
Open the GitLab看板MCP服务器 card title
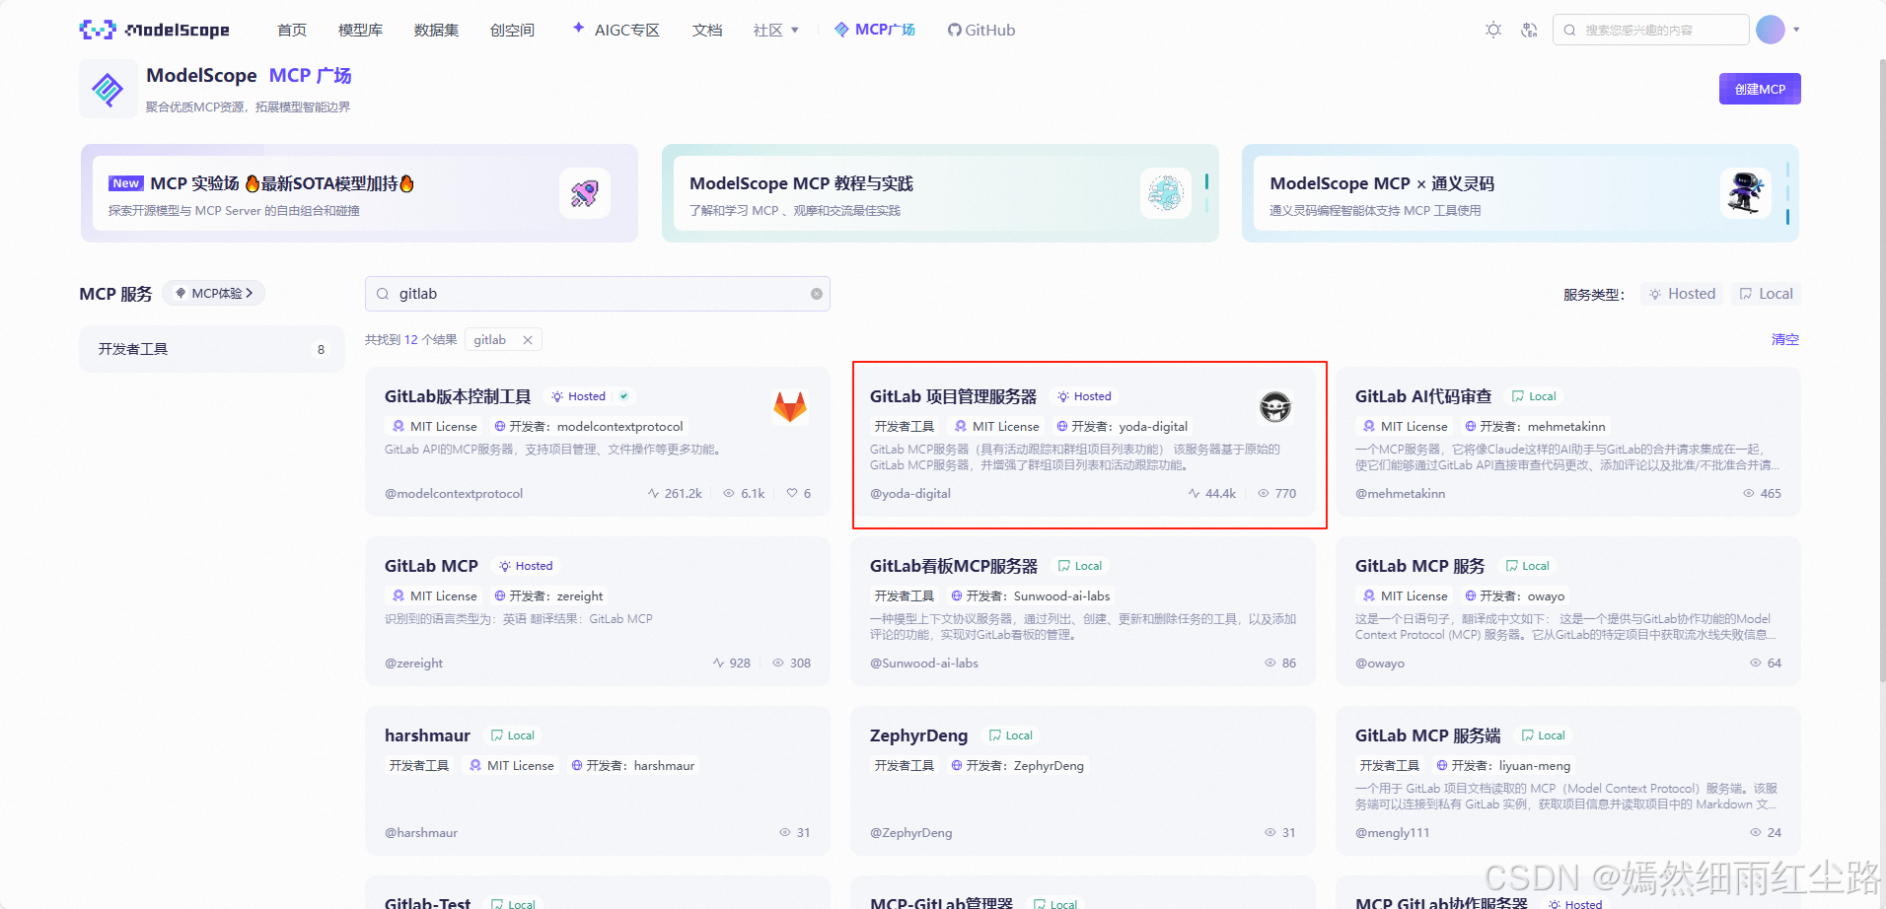pos(954,566)
